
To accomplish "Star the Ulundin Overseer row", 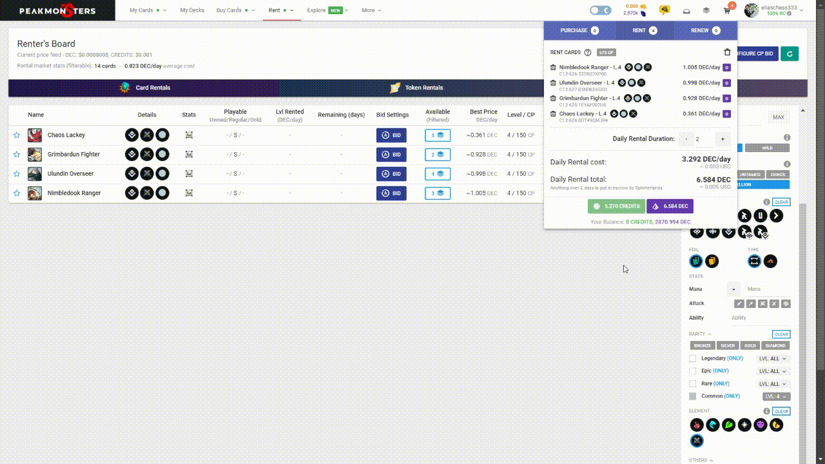I will pyautogui.click(x=17, y=174).
